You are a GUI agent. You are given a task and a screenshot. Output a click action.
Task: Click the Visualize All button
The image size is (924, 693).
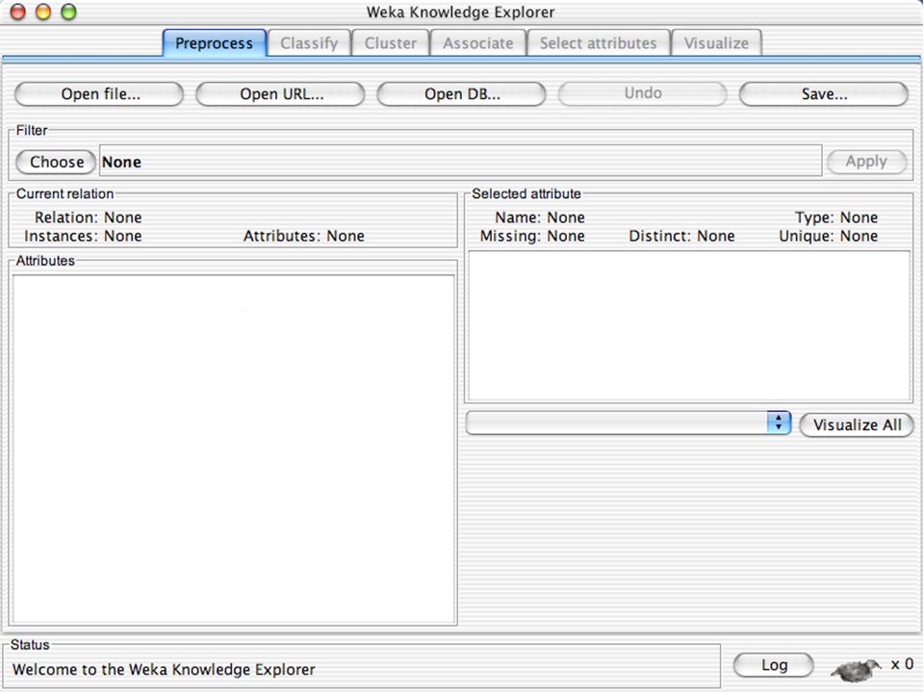[x=857, y=424]
